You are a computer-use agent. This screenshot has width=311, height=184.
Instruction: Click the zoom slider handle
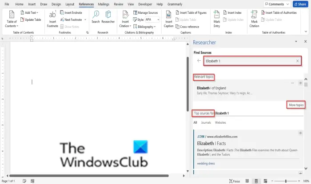286,181
